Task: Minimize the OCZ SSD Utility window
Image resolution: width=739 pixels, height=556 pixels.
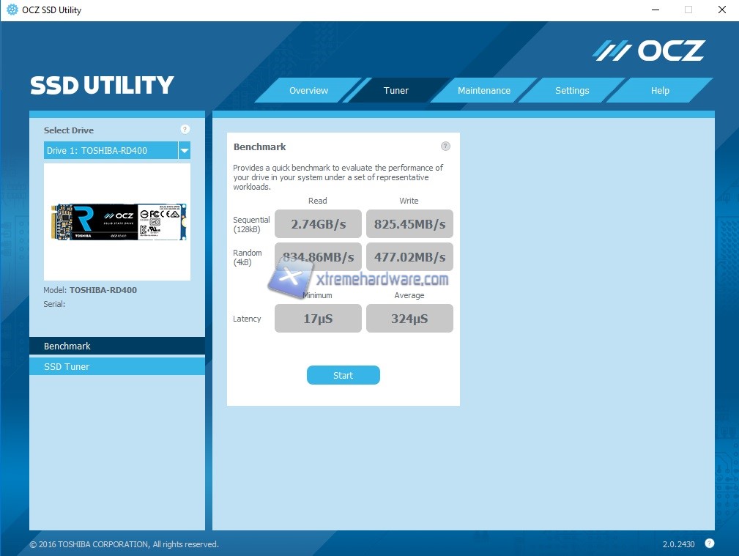Action: tap(654, 10)
